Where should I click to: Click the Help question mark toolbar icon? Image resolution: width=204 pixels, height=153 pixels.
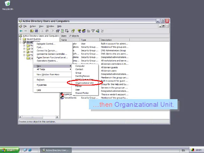[73, 31]
